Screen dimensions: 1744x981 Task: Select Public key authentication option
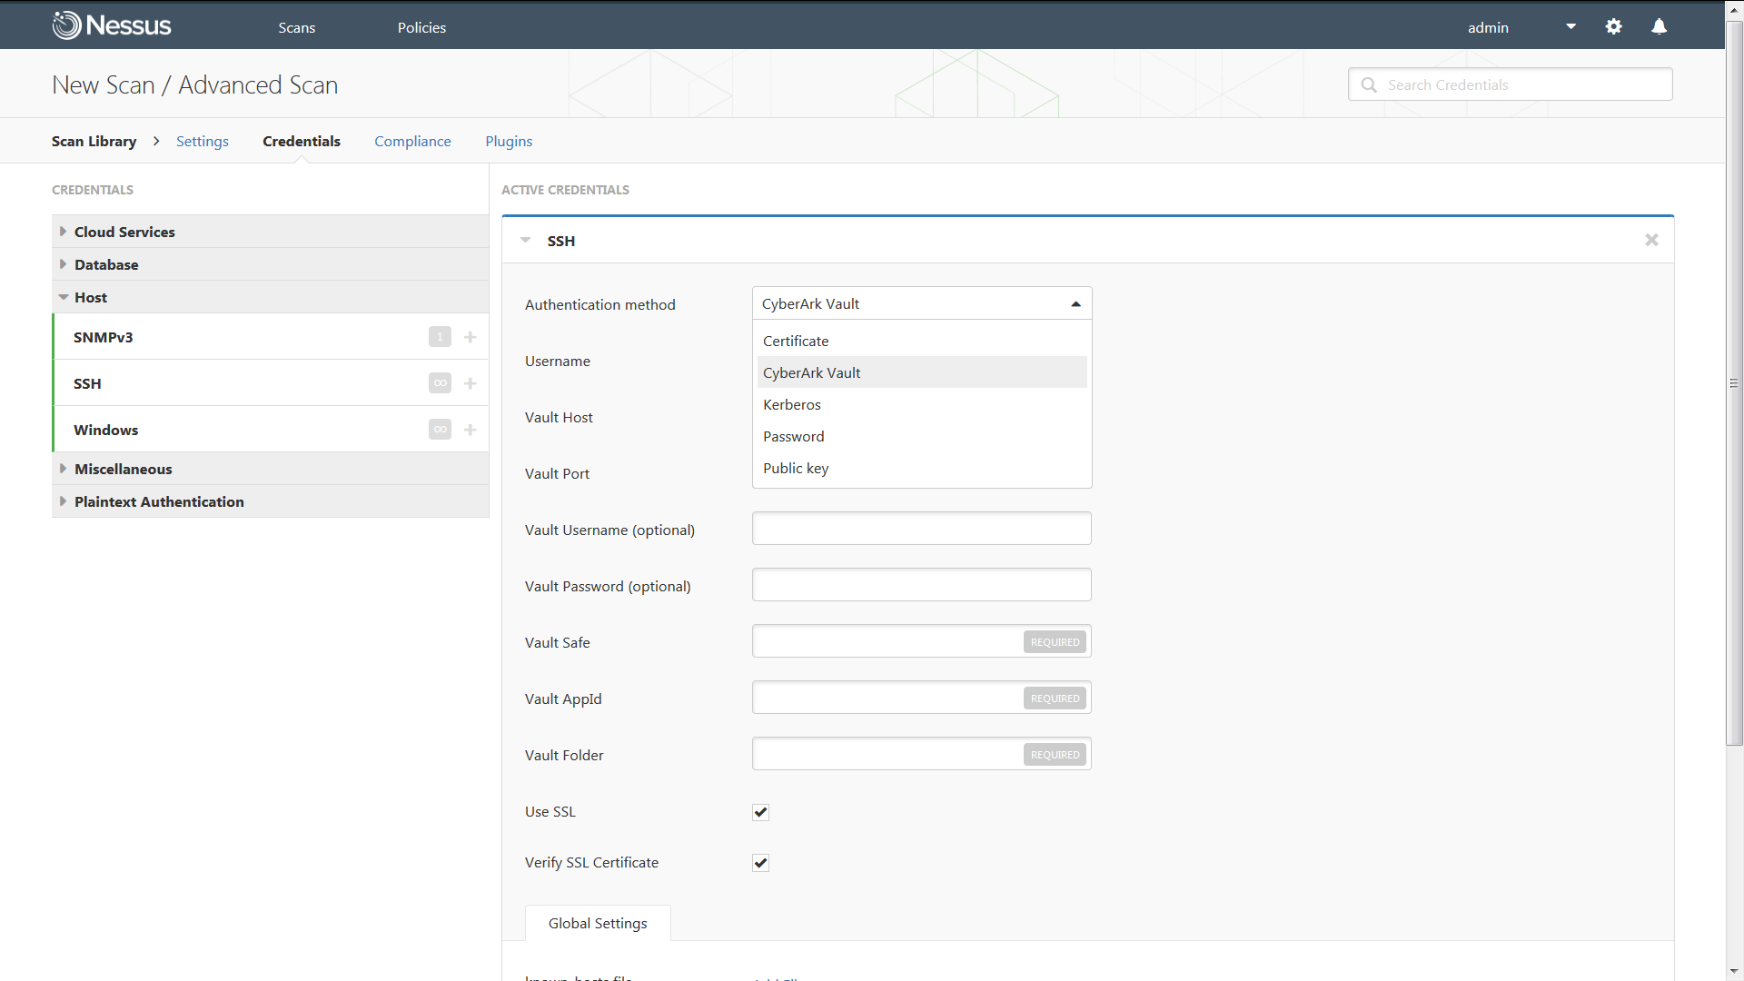(x=921, y=468)
